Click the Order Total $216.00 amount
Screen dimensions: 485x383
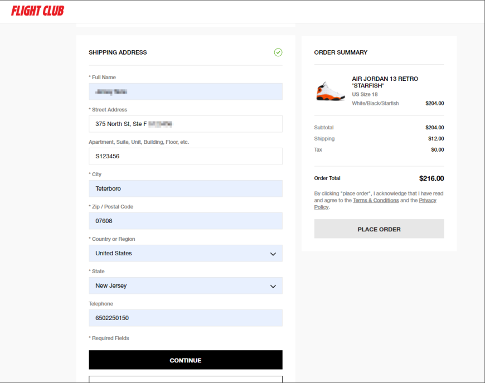431,178
